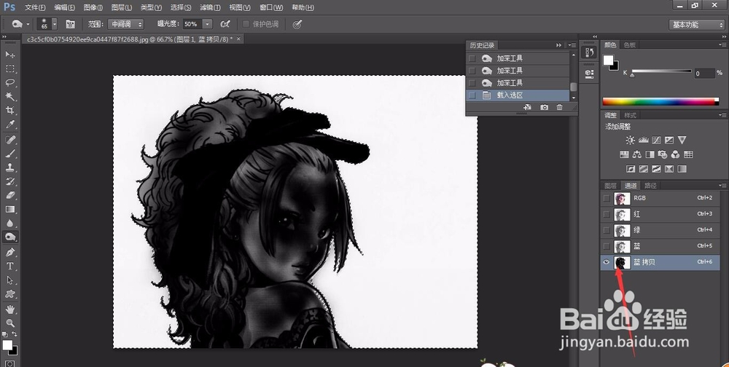Select the Eyedropper tool

pyautogui.click(x=9, y=125)
